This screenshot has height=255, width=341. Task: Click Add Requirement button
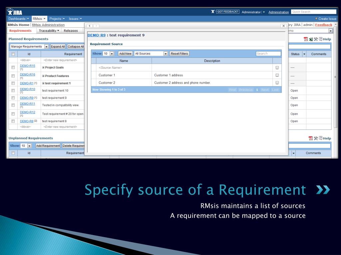click(48, 146)
